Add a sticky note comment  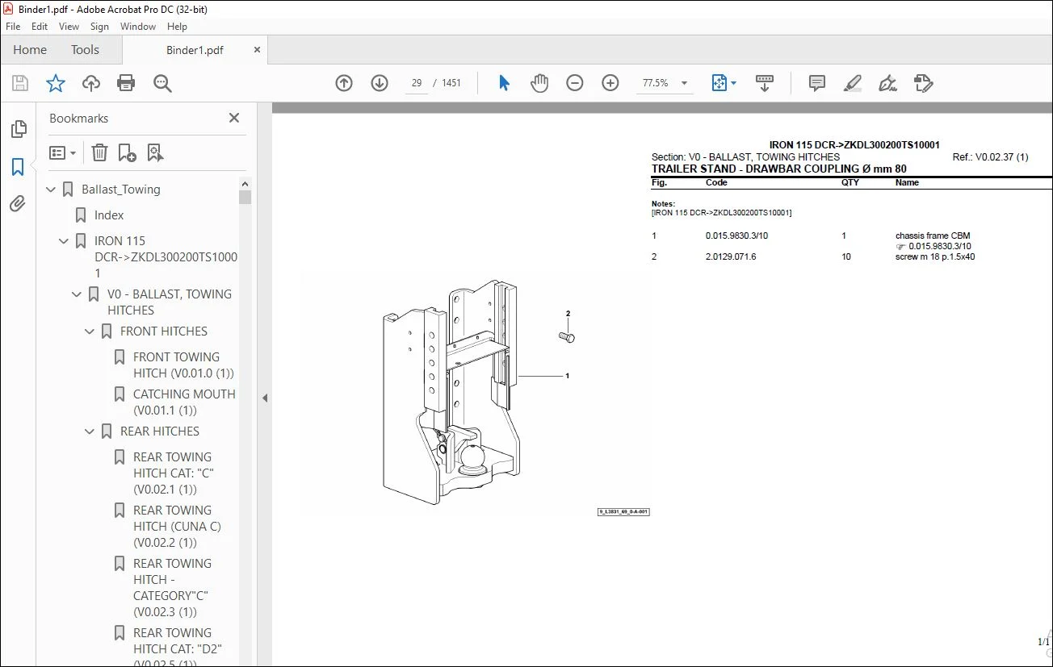[817, 83]
